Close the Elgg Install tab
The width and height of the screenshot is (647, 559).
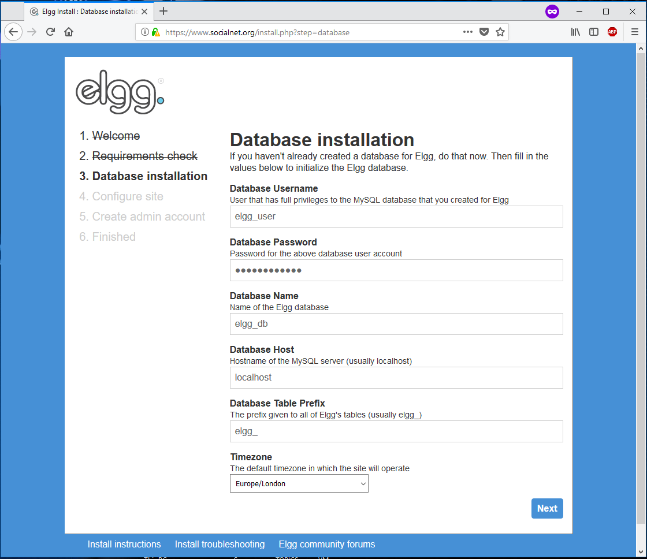click(144, 12)
